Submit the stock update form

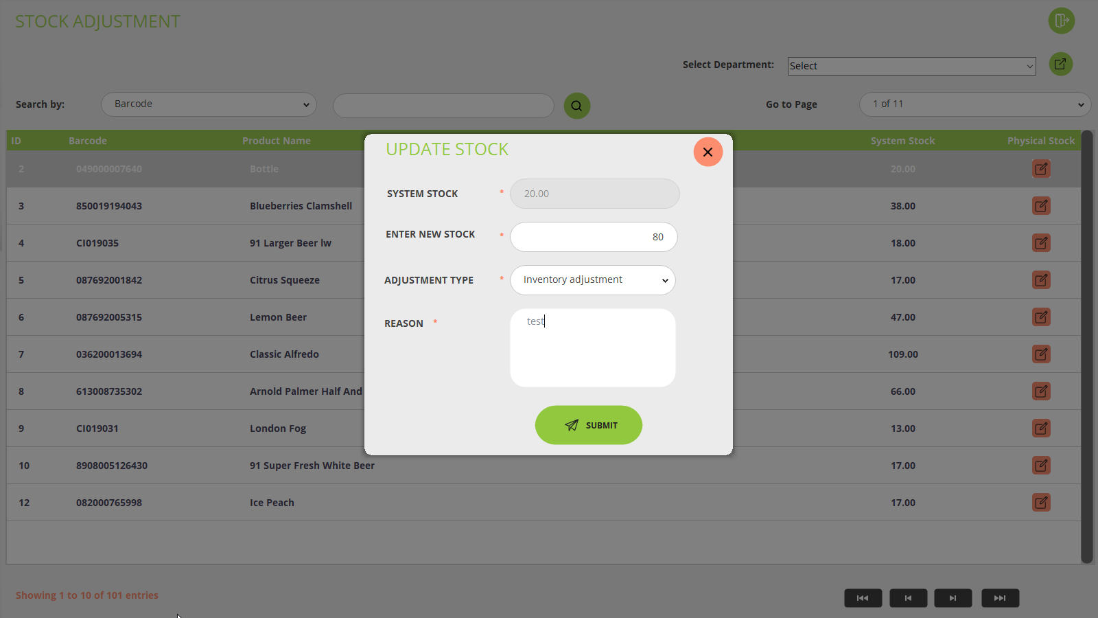coord(588,425)
